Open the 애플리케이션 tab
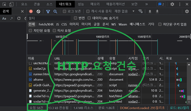This screenshot has width=191, height=111. click(115, 4)
